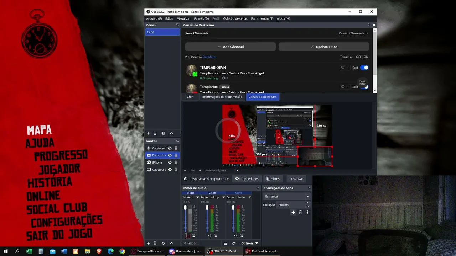Mute the Captura áudio channel speaker icon
The image size is (456, 256).
[235, 236]
